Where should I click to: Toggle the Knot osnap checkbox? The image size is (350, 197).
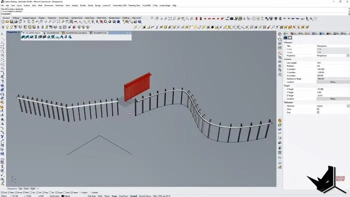coord(64,192)
